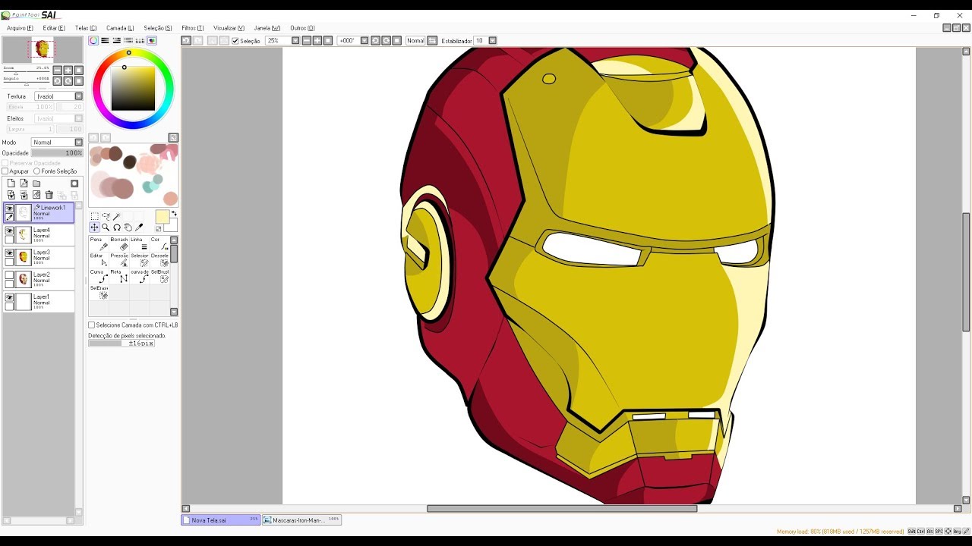The image size is (972, 546).
Task: Delete the selected layer with trash icon
Action: pos(49,195)
